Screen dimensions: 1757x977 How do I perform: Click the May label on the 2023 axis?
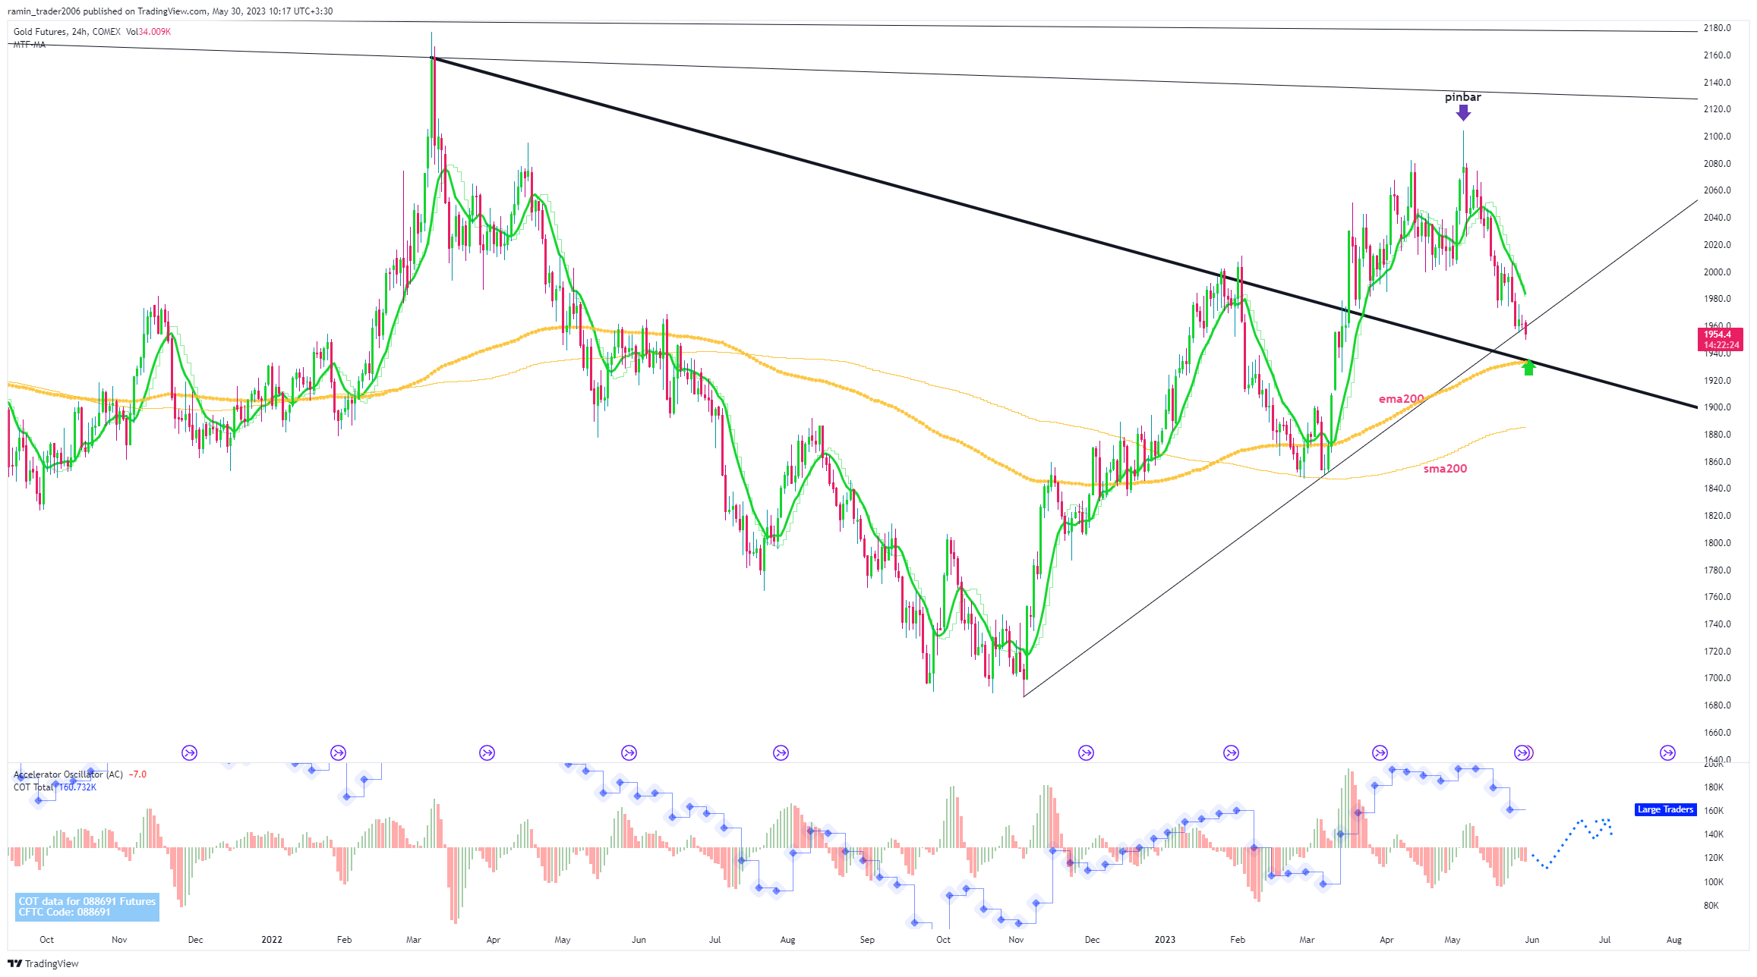point(1453,940)
